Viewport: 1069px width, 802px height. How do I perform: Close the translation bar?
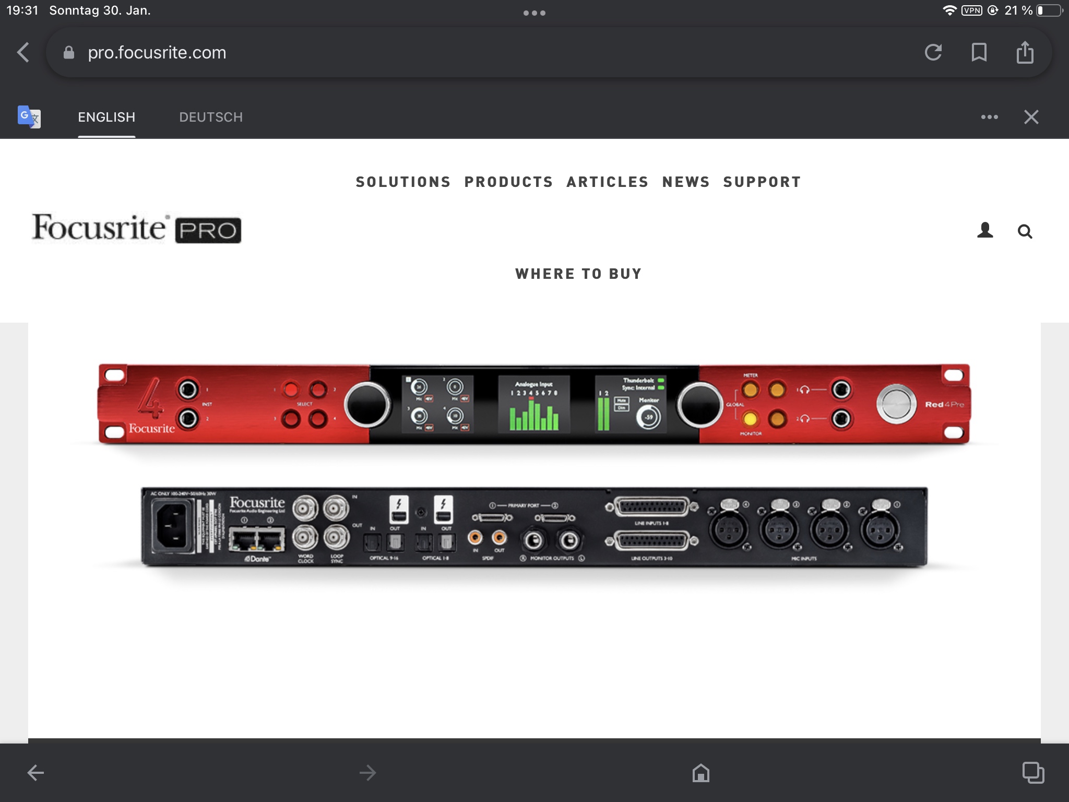1031,117
